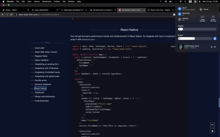Adjust the Display brightness slider
220x137 pixels.
click(197, 29)
